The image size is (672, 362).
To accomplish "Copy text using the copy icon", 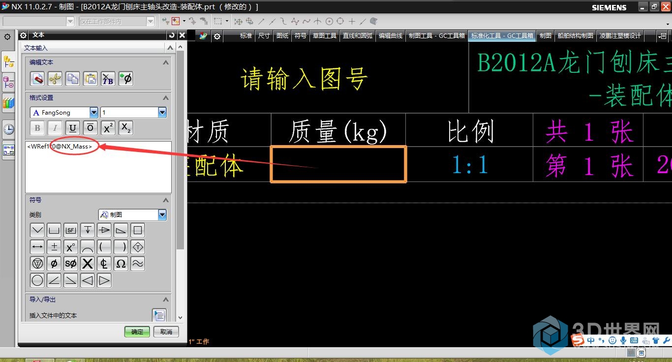I will tap(73, 79).
